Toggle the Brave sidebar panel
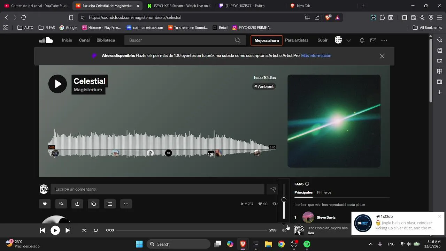446x251 pixels. [405, 17]
